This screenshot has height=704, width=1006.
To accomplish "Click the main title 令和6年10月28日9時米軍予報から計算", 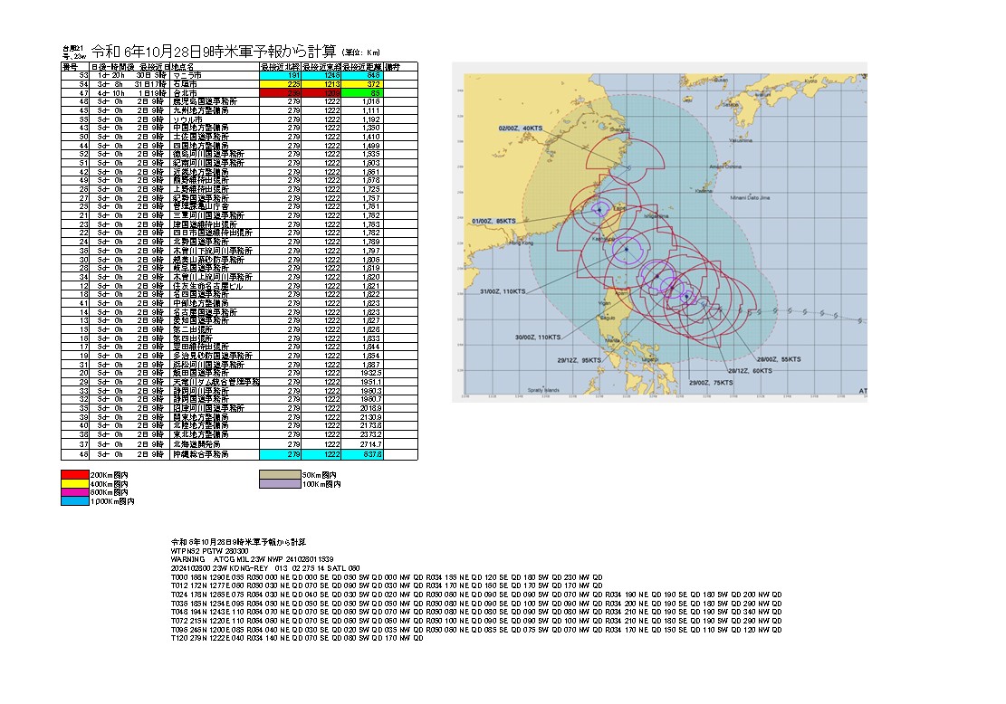I will point(214,52).
